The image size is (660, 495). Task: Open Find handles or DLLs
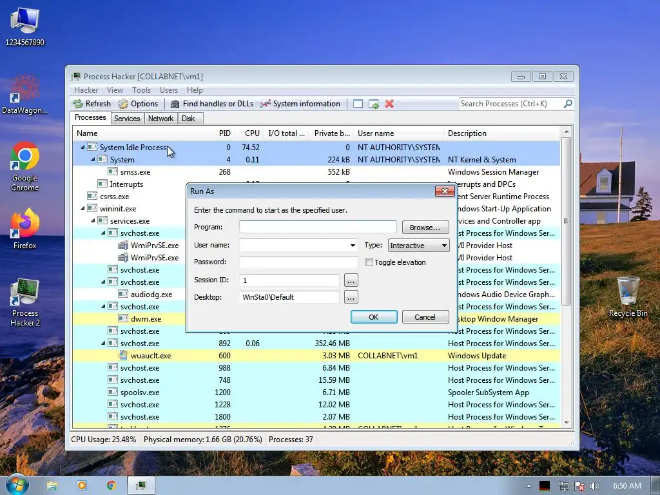click(x=211, y=104)
